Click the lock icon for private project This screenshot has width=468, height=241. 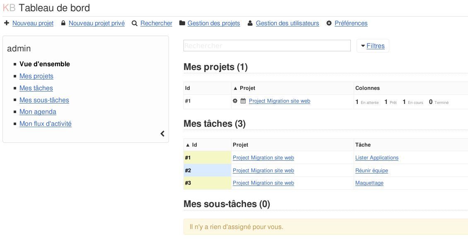(63, 23)
